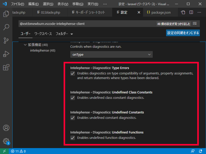This screenshot has height=154, width=206.
Task: Select intelephense (48) in settings tree
Action: [43, 50]
